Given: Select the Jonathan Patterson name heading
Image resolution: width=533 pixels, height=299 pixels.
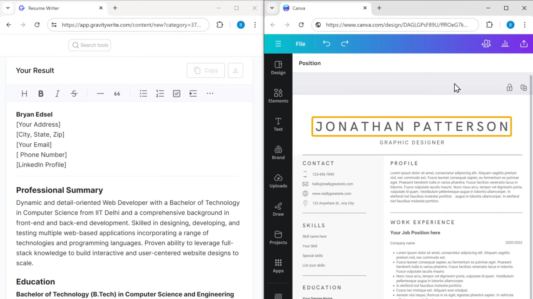Looking at the screenshot, I should point(412,127).
